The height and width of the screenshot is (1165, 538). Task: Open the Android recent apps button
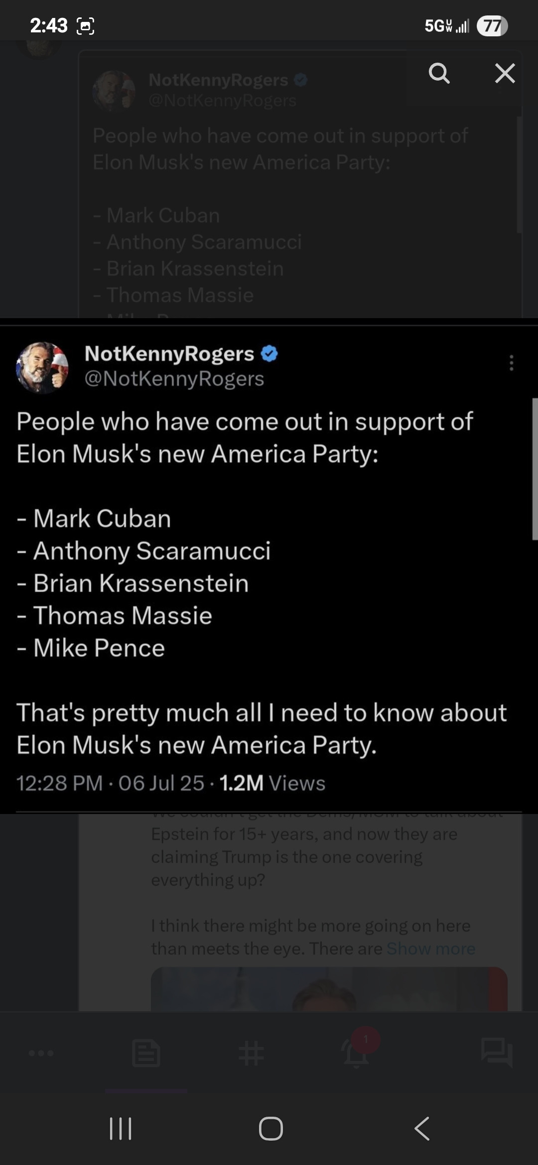click(121, 1128)
